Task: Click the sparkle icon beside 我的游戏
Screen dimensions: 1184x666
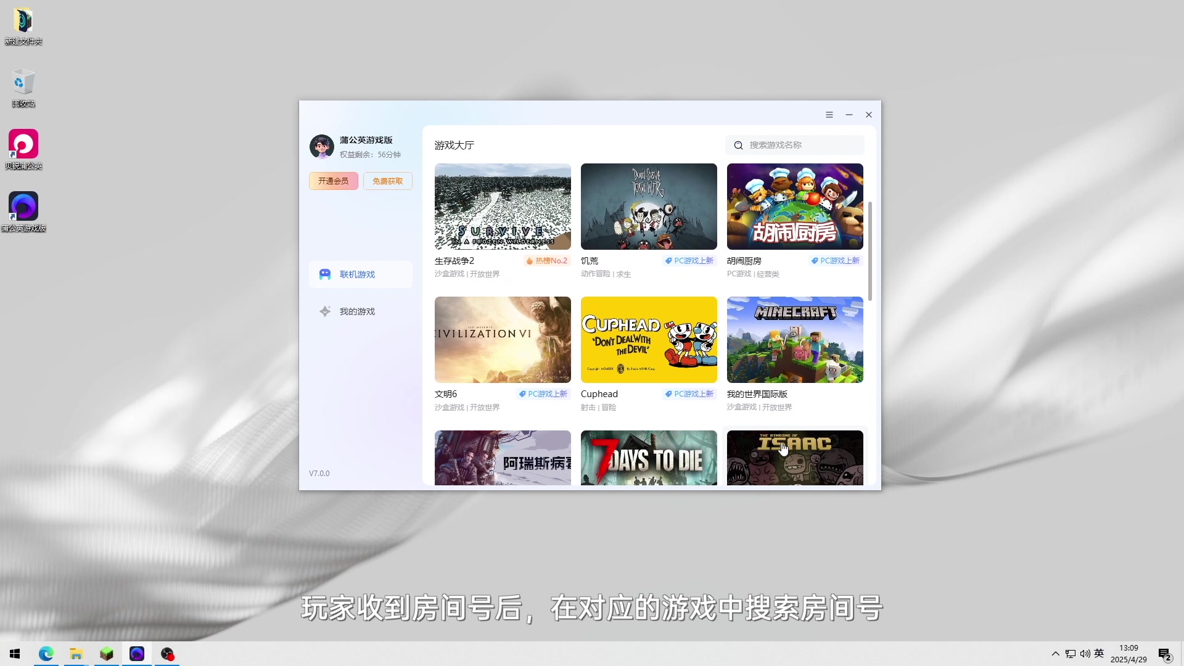Action: point(325,311)
